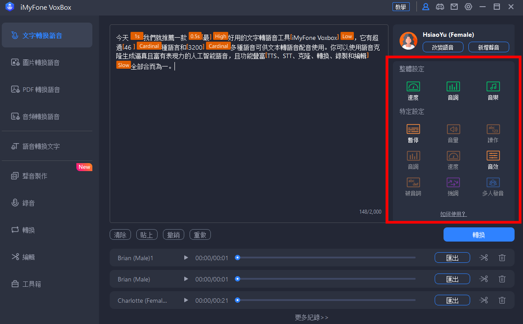523x324 pixels.
Task: Click the blue 轉換 convert button
Action: pos(479,234)
